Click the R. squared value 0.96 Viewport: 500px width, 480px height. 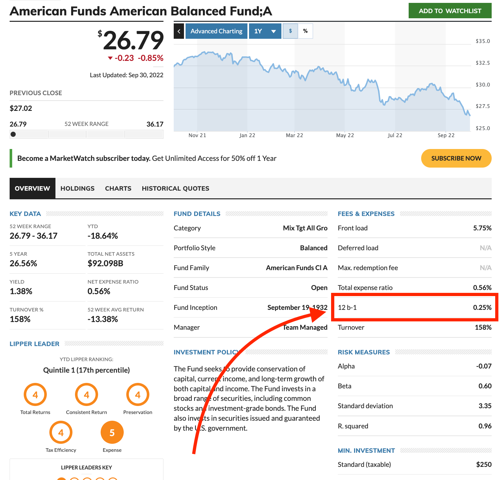[485, 426]
